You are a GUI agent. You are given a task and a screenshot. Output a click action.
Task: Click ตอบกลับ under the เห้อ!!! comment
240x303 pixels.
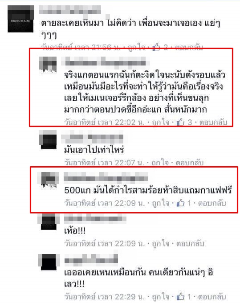click(x=190, y=243)
